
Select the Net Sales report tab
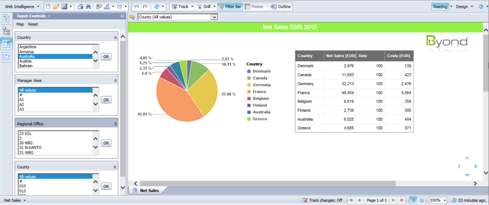(149, 190)
